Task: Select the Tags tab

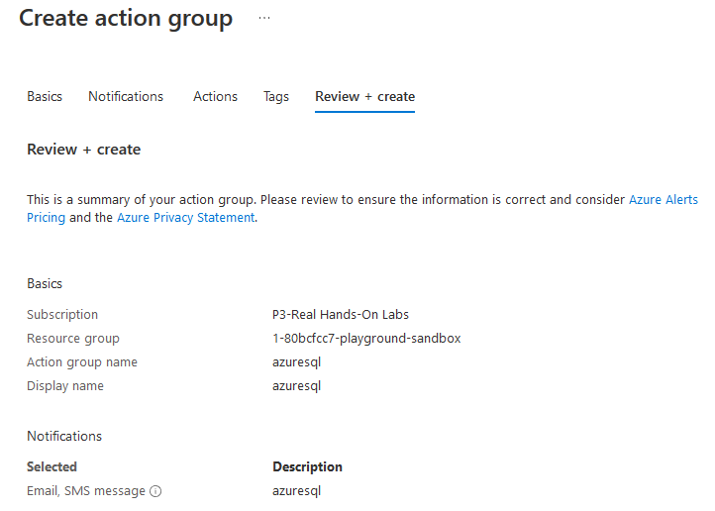Action: coord(276,96)
